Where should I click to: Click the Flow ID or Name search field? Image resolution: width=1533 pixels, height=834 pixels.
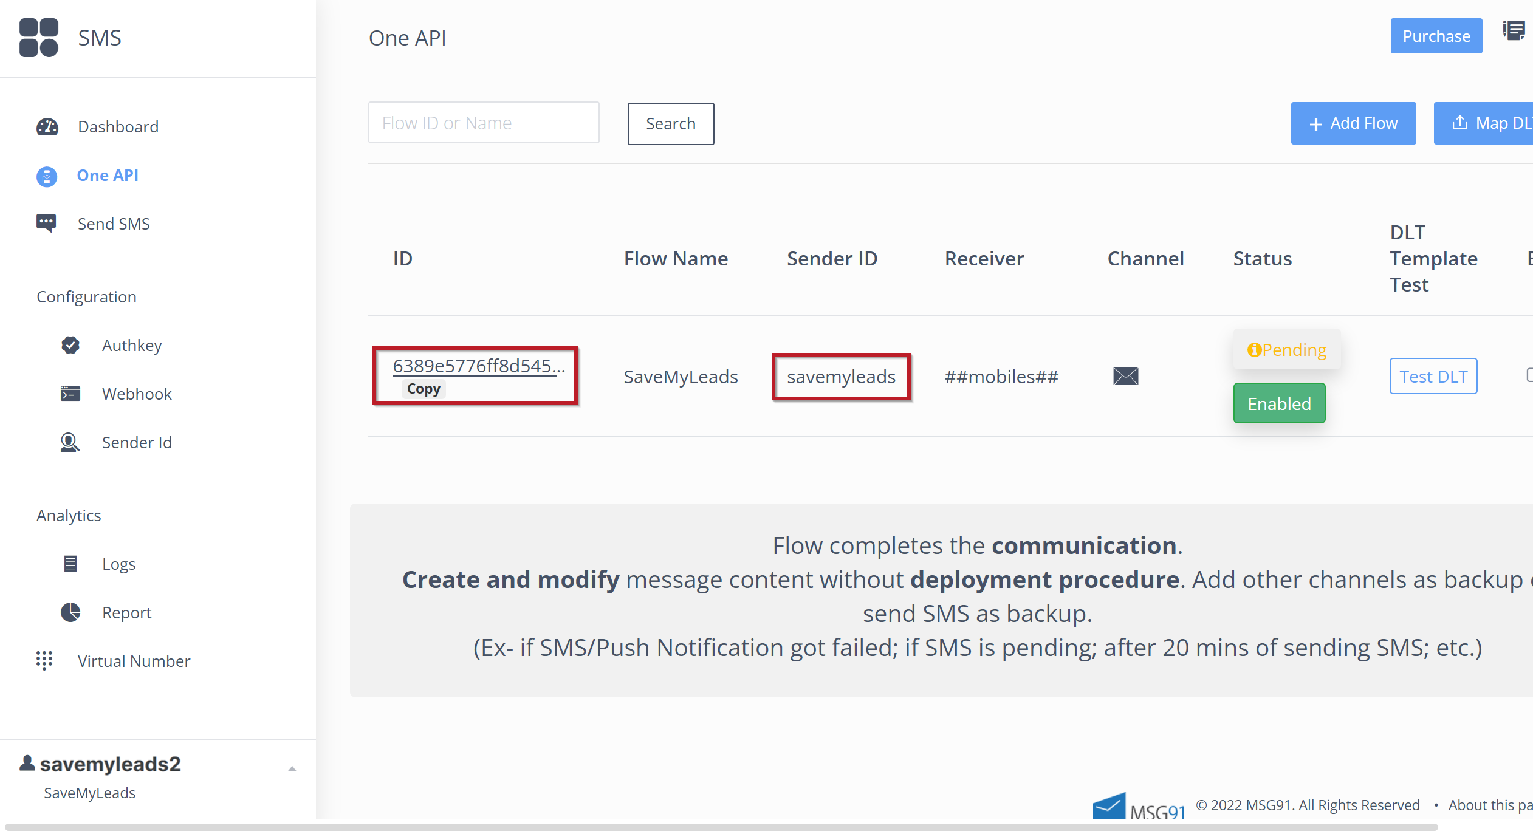[483, 122]
